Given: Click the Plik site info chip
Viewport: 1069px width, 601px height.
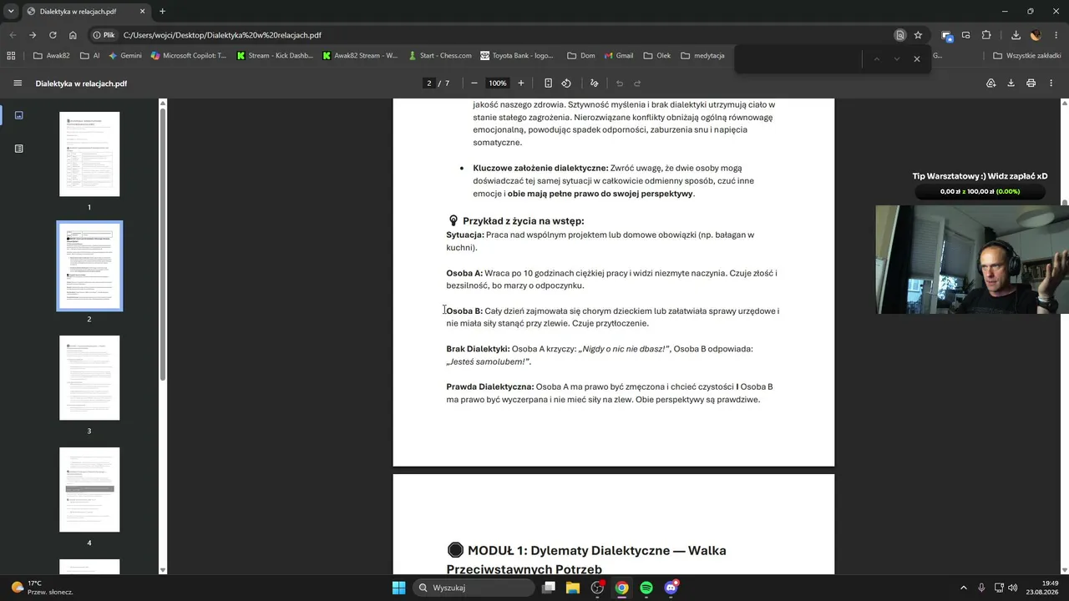Looking at the screenshot, I should [x=103, y=35].
